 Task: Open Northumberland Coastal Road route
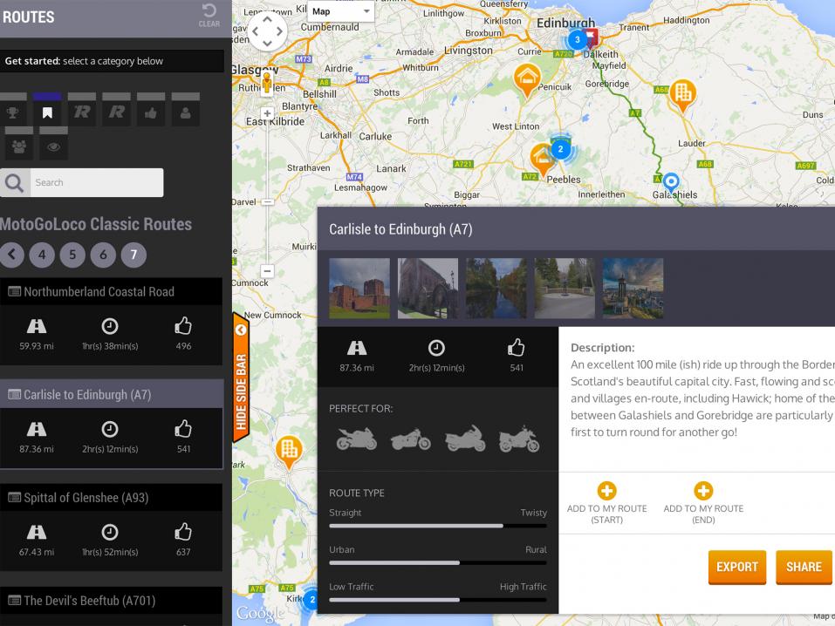(x=112, y=292)
